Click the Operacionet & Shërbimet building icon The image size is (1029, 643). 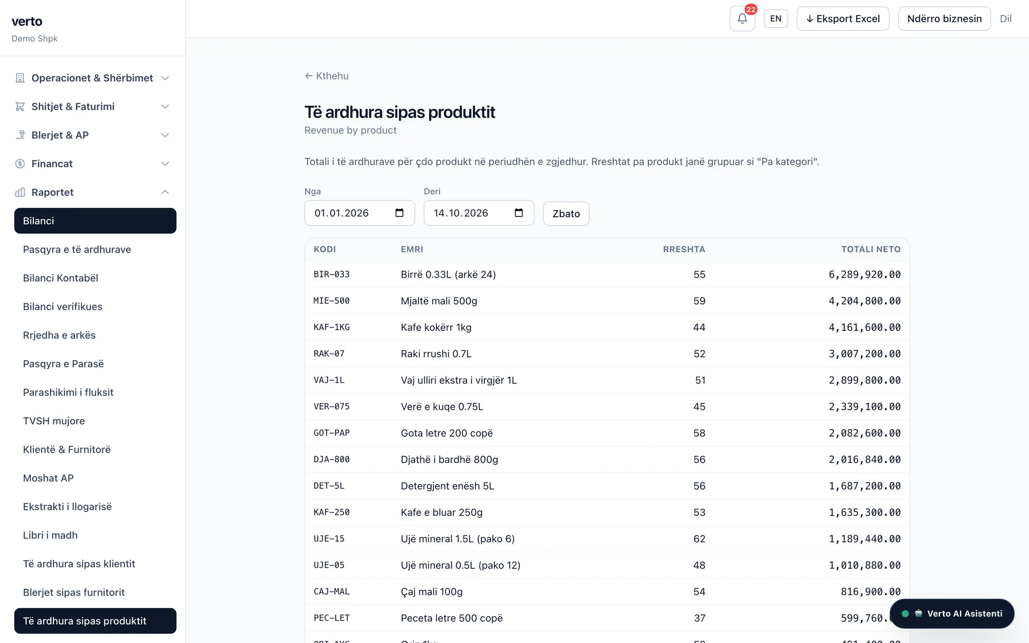click(20, 78)
